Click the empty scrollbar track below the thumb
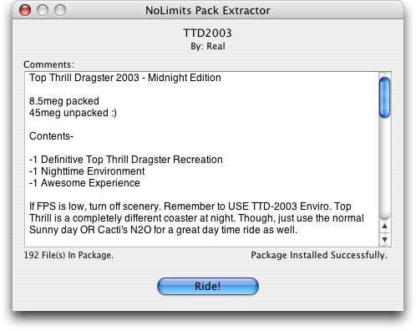The height and width of the screenshot is (331, 416). click(385, 169)
